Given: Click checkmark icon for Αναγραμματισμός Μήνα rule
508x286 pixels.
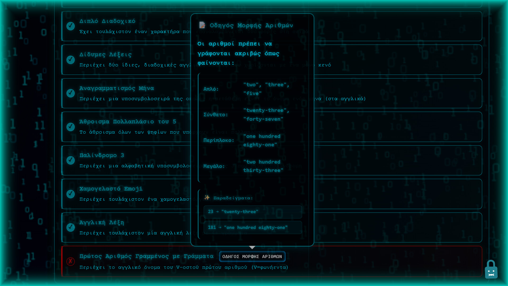Looking at the screenshot, I should coord(70,93).
